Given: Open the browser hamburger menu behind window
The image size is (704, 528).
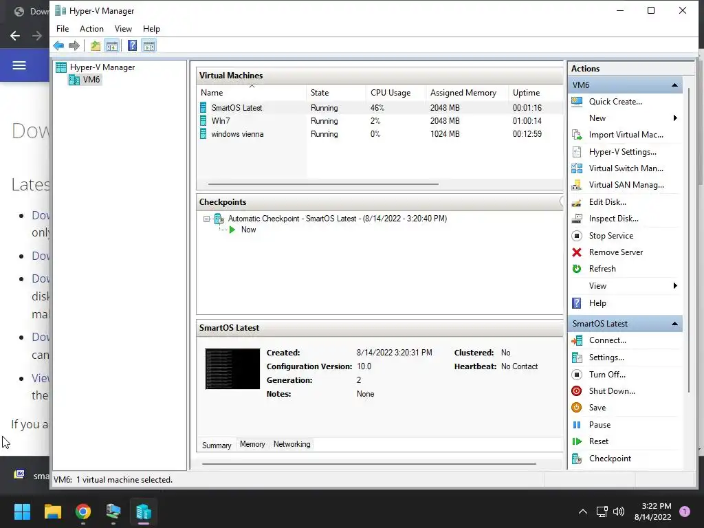Looking at the screenshot, I should click(x=19, y=65).
